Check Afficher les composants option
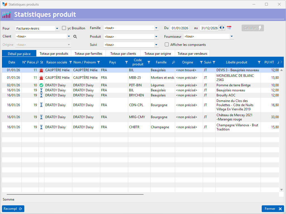Viewport: 286px width, 214px height. pos(167,45)
